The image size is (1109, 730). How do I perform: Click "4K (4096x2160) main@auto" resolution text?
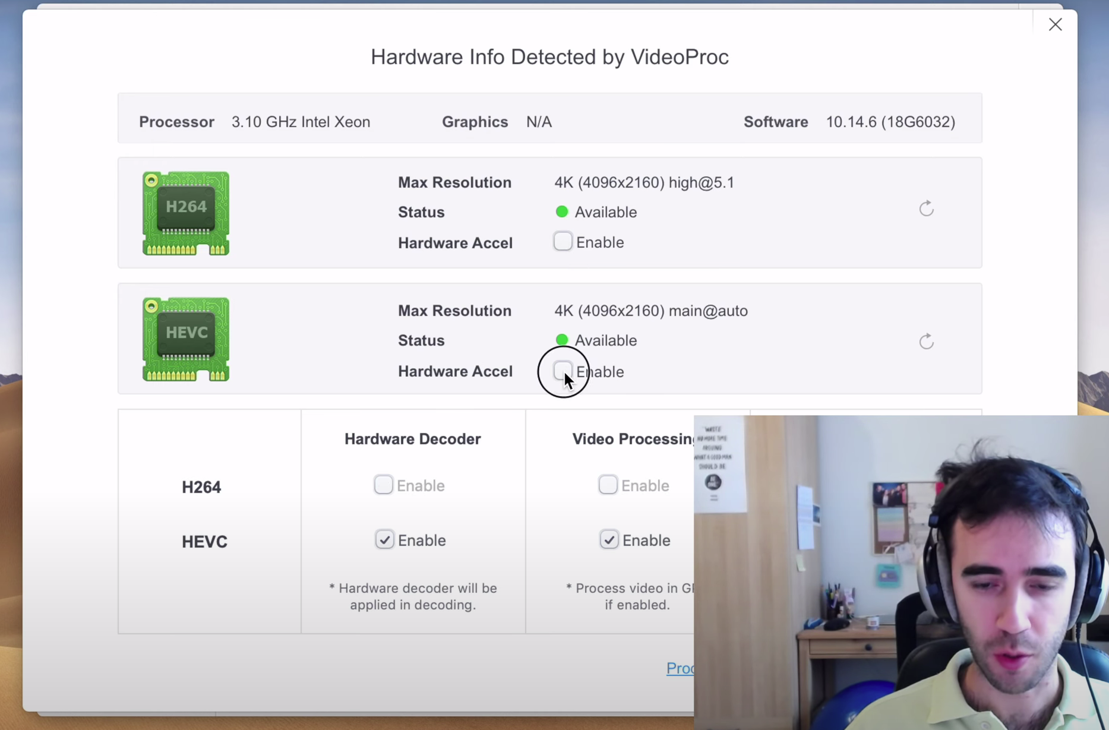click(651, 311)
